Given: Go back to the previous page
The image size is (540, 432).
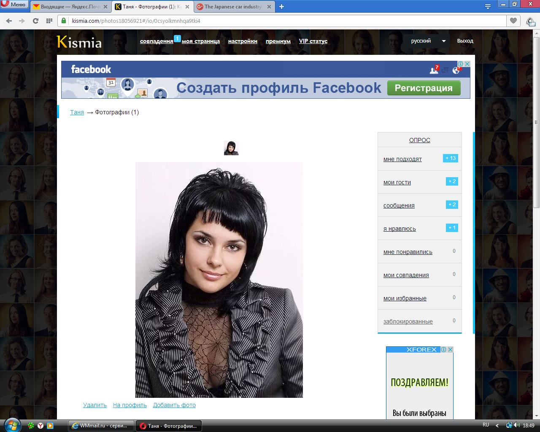Looking at the screenshot, I should (9, 21).
